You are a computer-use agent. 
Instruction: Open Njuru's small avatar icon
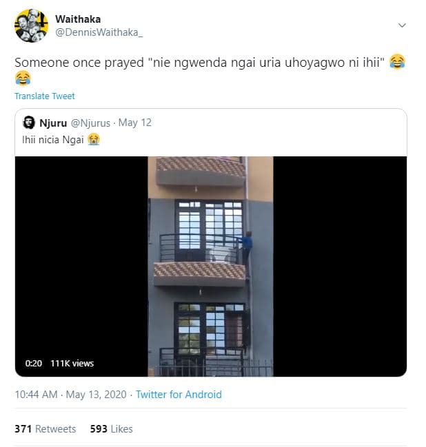28,123
